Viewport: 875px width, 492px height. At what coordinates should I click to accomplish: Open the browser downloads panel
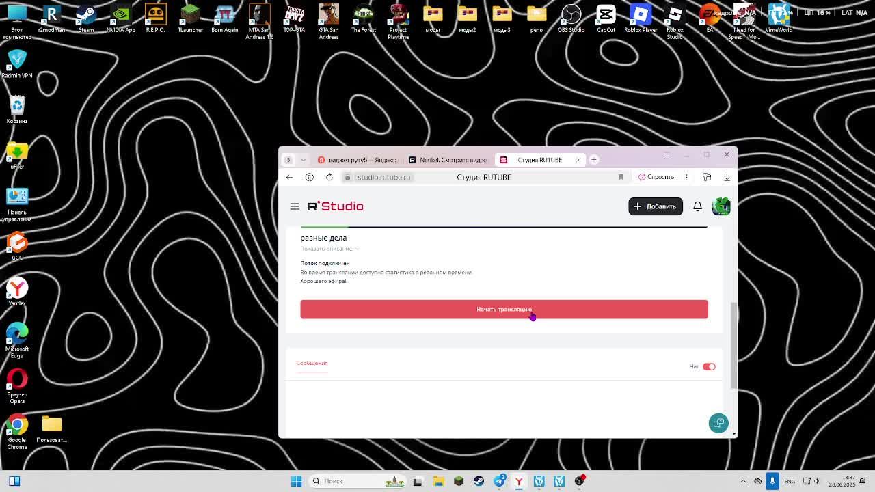click(727, 177)
